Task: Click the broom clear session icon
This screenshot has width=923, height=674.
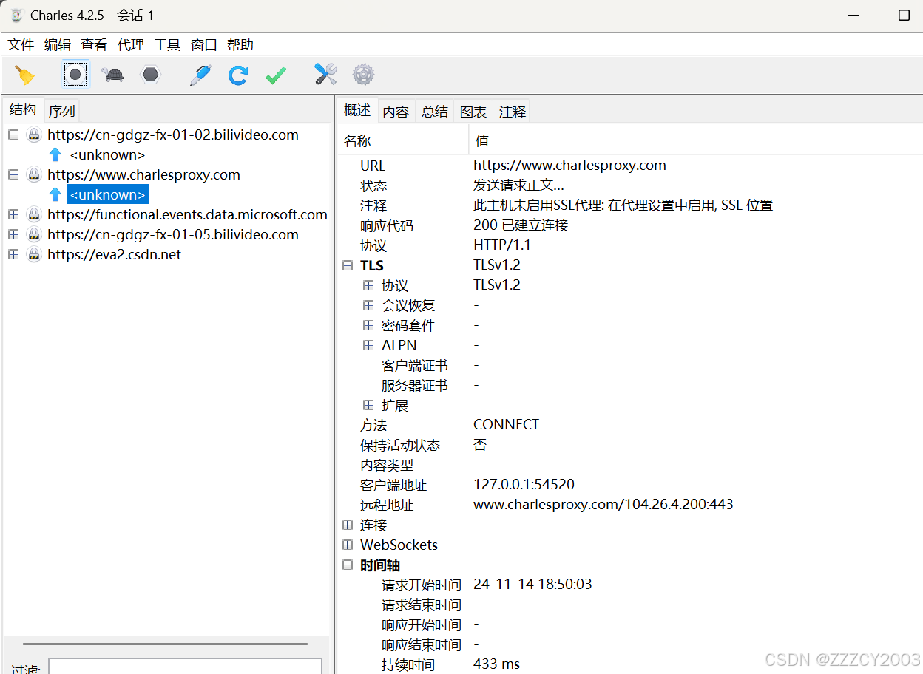Action: tap(25, 75)
